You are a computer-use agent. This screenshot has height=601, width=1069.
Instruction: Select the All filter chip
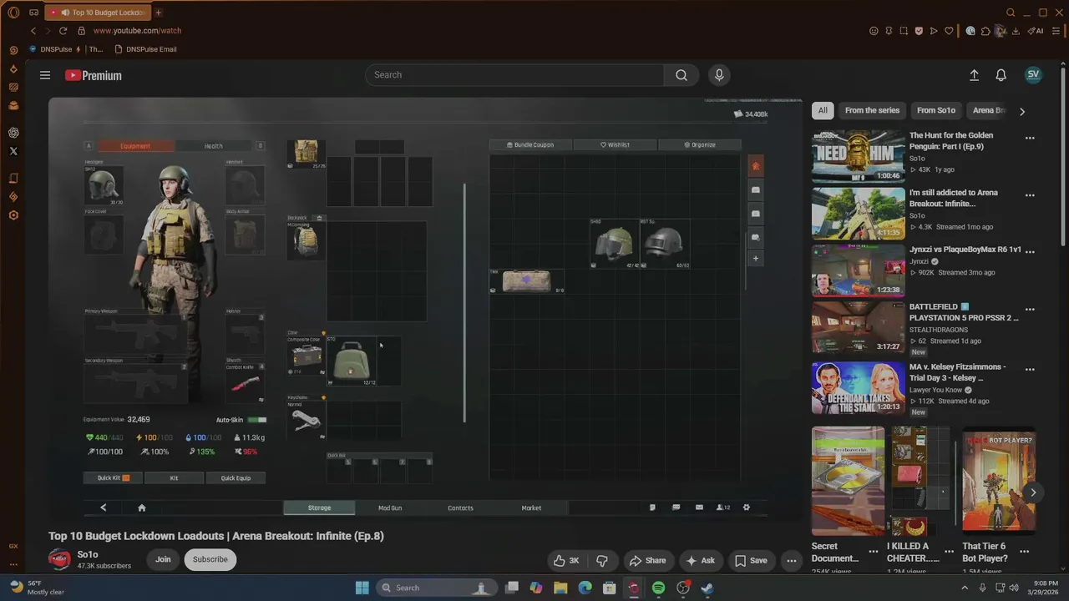[823, 110]
